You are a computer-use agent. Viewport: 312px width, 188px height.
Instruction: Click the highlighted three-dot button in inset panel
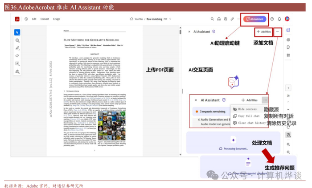pyautogui.click(x=265, y=100)
